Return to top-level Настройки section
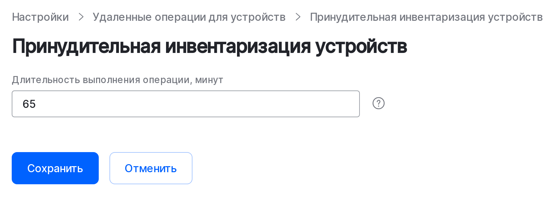The width and height of the screenshot is (554, 199). click(x=41, y=17)
